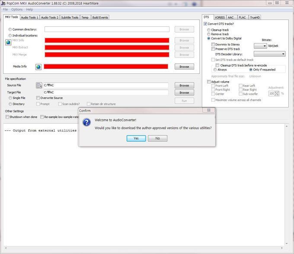Switch to Audio Tools 2 tab

point(50,17)
